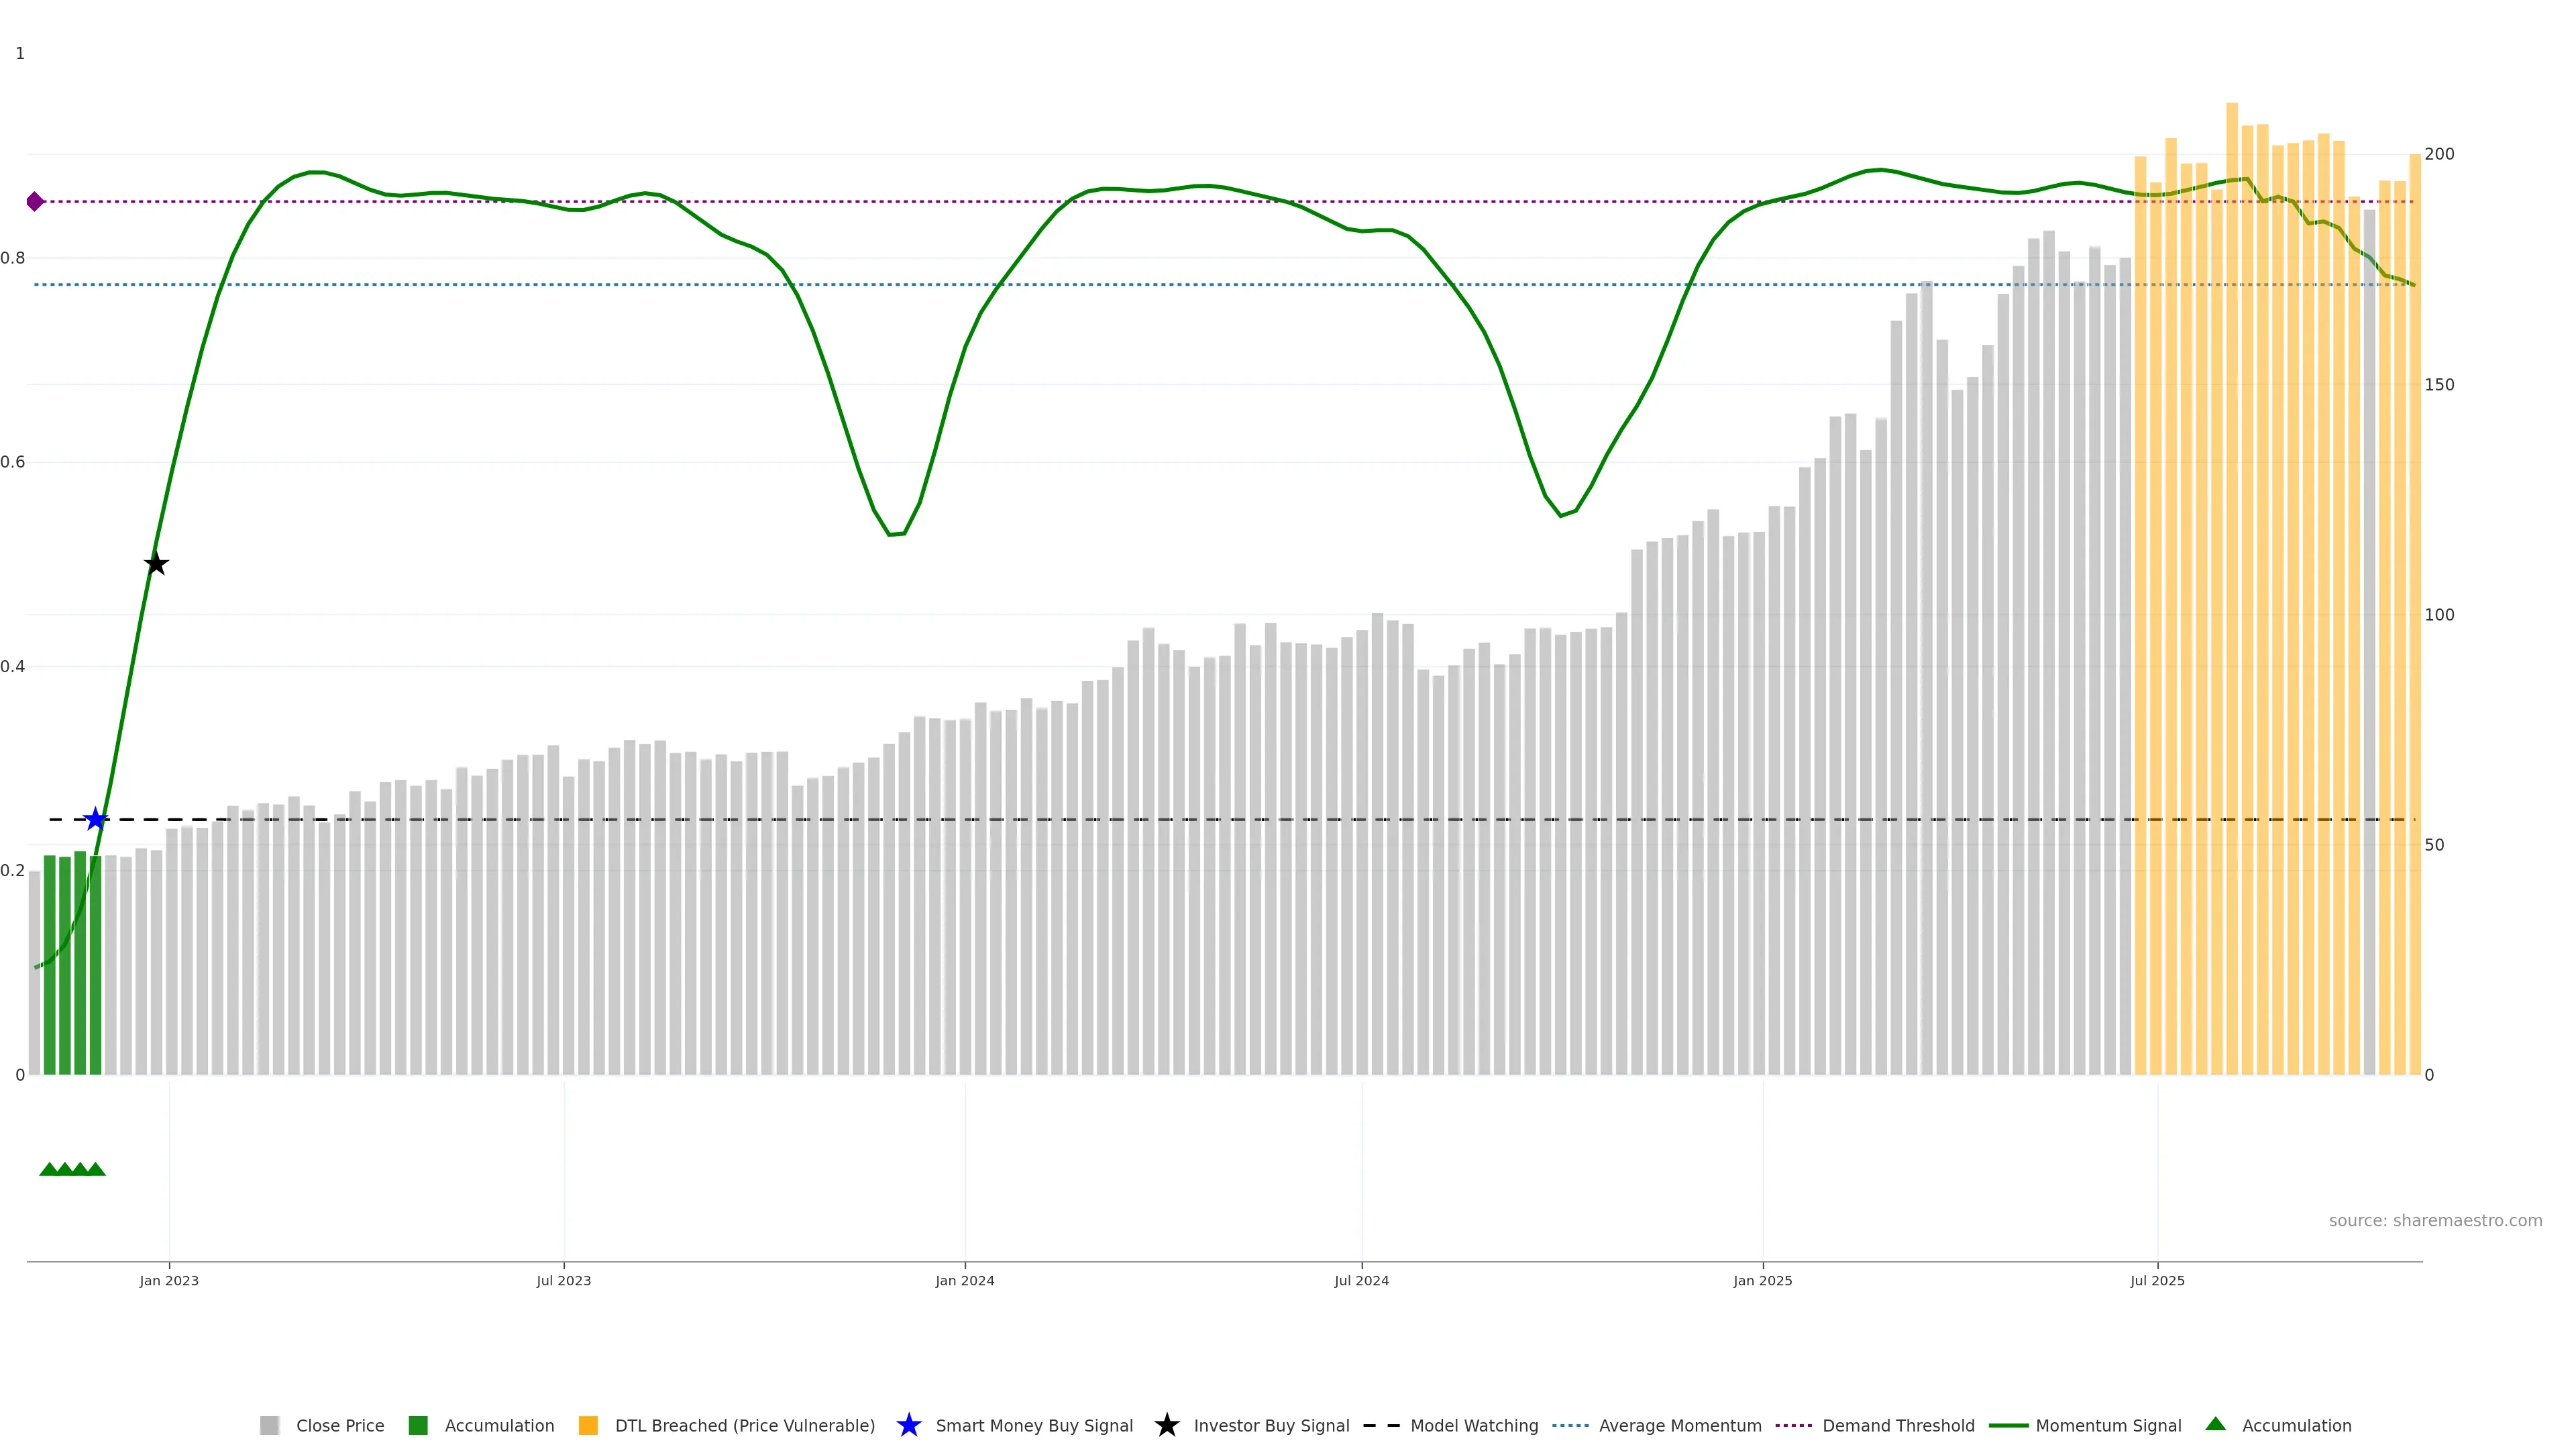Click the Smart Money Buy Signal legend text
Viewport: 2576px width, 1449px height.
click(1034, 1425)
